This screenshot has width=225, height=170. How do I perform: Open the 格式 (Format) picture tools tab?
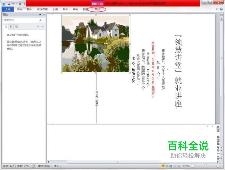click(98, 9)
